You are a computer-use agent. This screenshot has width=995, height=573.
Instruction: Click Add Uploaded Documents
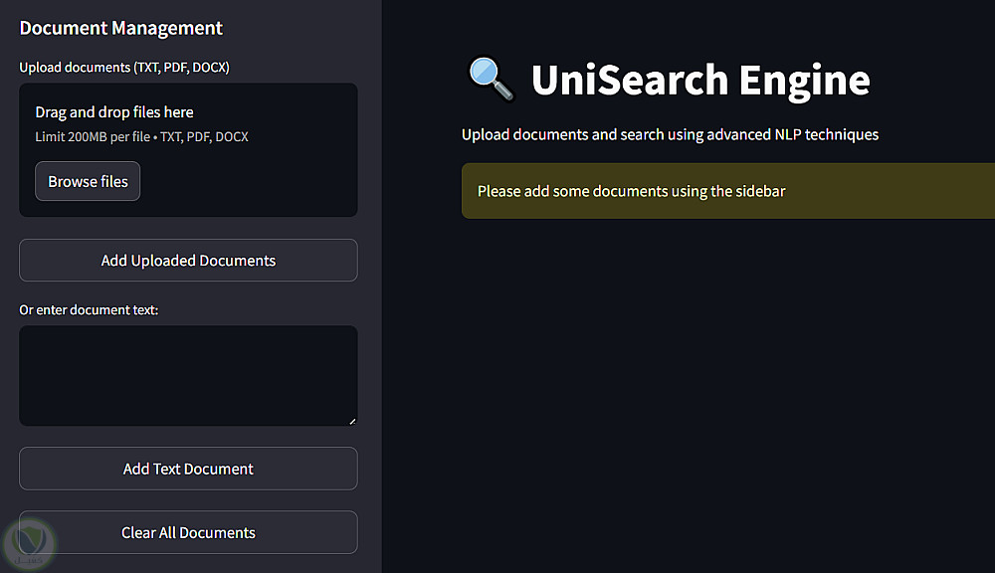tap(188, 261)
